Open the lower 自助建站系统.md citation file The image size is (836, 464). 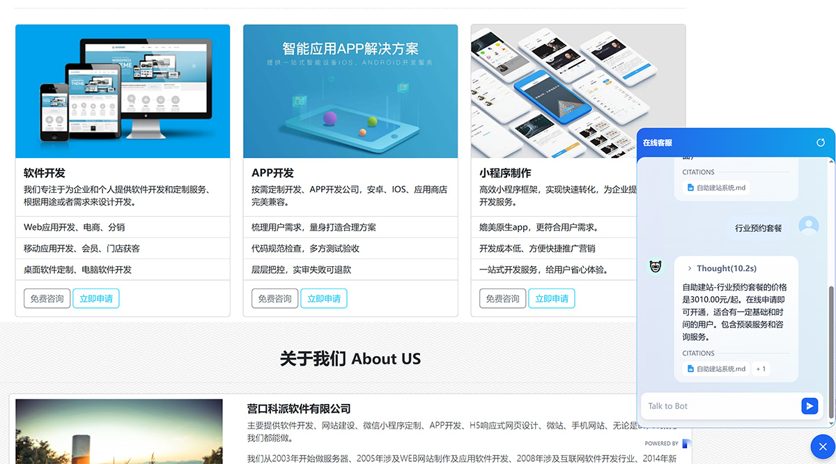[x=716, y=369]
